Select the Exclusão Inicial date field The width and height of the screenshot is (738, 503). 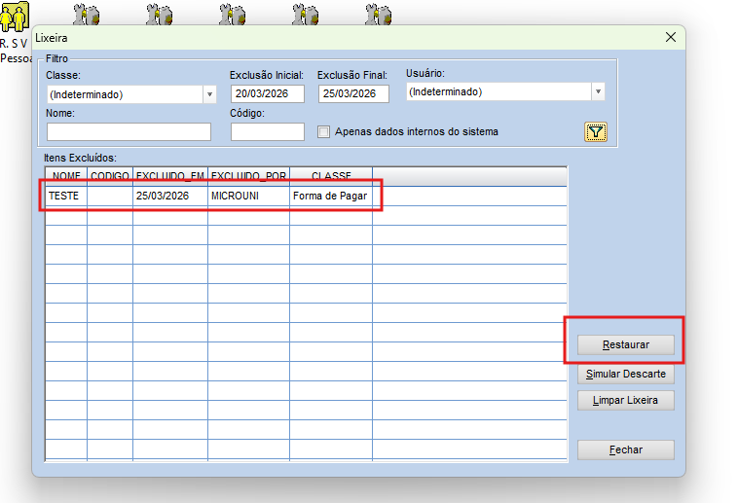[268, 93]
